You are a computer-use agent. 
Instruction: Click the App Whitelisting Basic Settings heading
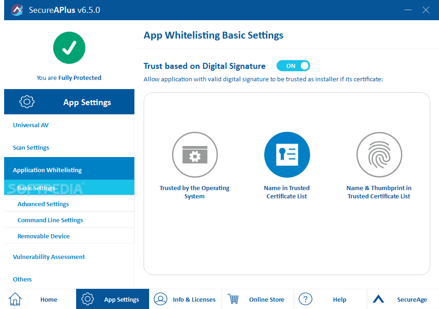(x=213, y=35)
